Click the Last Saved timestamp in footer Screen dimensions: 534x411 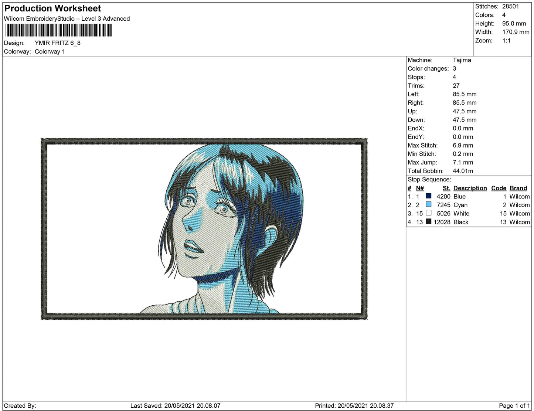175,406
